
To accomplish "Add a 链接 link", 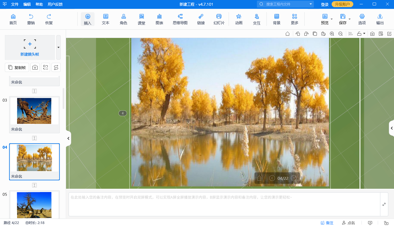I will 201,19.
